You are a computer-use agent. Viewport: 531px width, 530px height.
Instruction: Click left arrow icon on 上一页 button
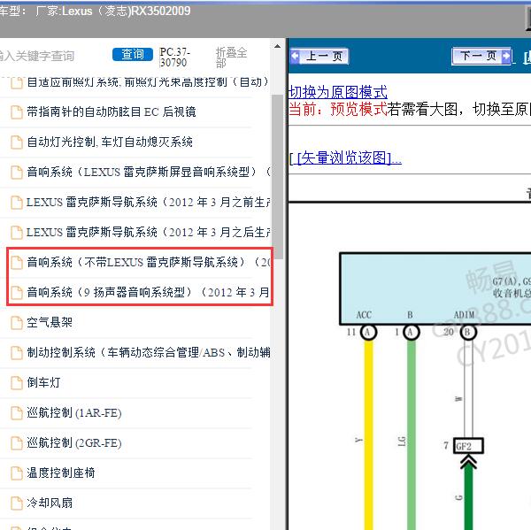click(x=296, y=56)
